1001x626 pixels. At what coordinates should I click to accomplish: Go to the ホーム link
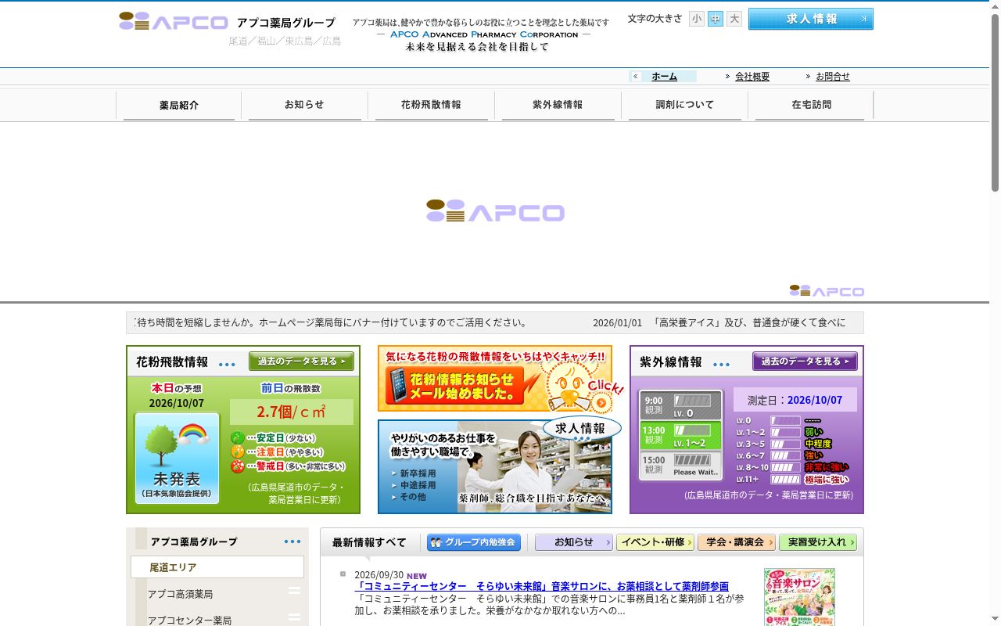[x=664, y=77]
